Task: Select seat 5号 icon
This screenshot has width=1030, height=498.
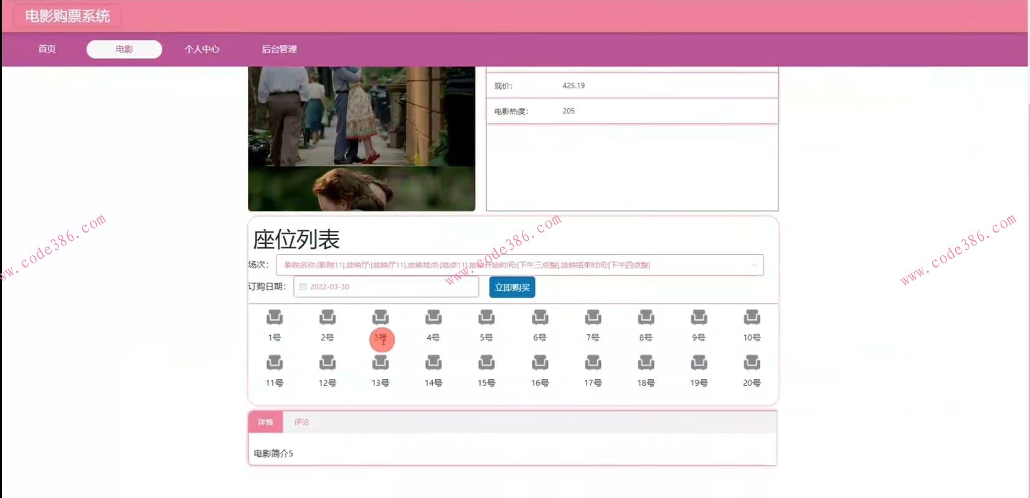Action: 486,317
